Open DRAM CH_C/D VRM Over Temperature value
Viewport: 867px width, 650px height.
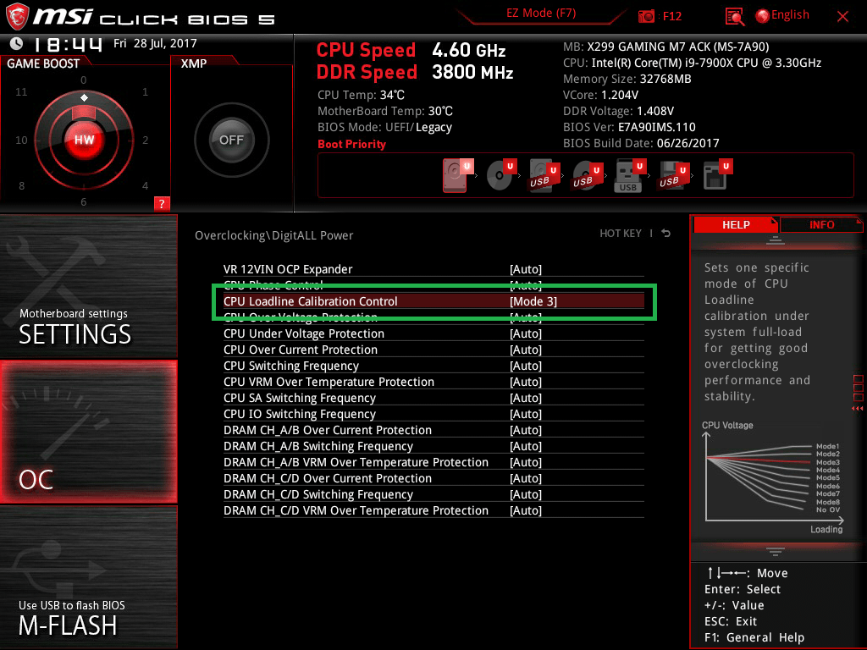[526, 510]
